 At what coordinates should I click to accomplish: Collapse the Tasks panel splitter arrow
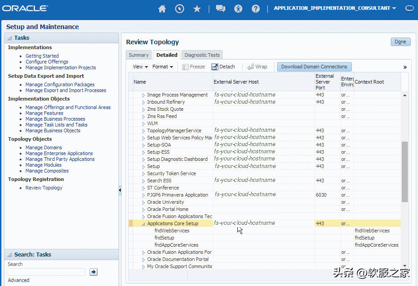pyautogui.click(x=120, y=190)
